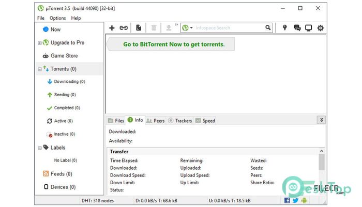Switch to the Trackers tab
The image size is (362, 207).
click(180, 121)
